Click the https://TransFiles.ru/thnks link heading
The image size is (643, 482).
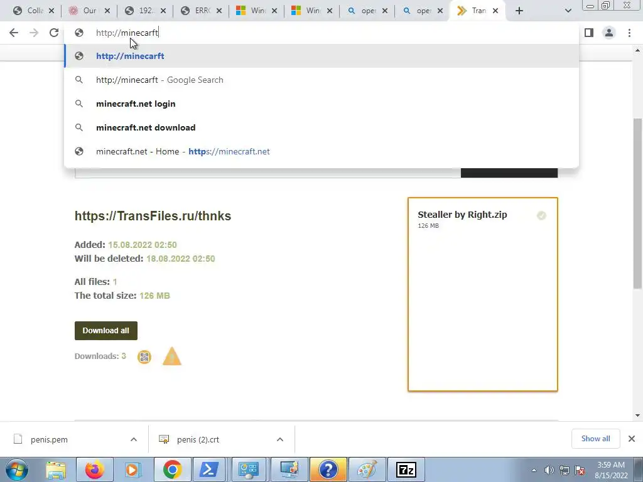pyautogui.click(x=153, y=216)
